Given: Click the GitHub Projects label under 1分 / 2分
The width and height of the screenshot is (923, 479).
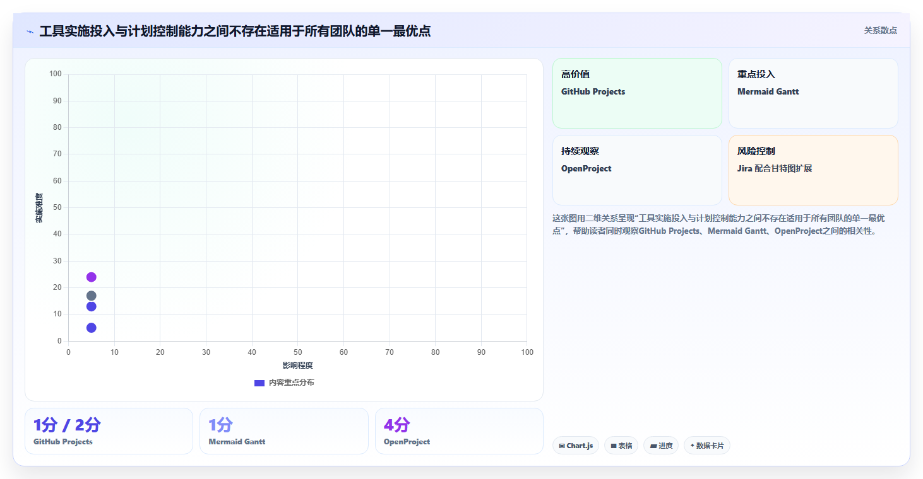Looking at the screenshot, I should click(63, 442).
